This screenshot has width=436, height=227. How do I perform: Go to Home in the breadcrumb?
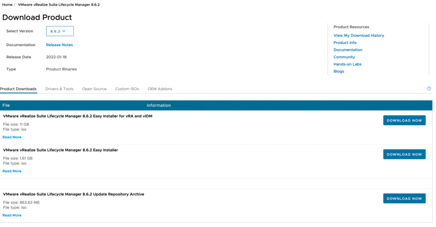7,5
